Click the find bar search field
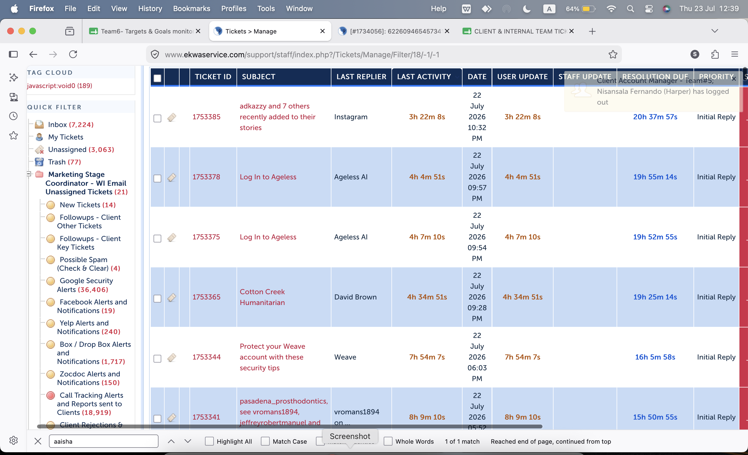 103,441
